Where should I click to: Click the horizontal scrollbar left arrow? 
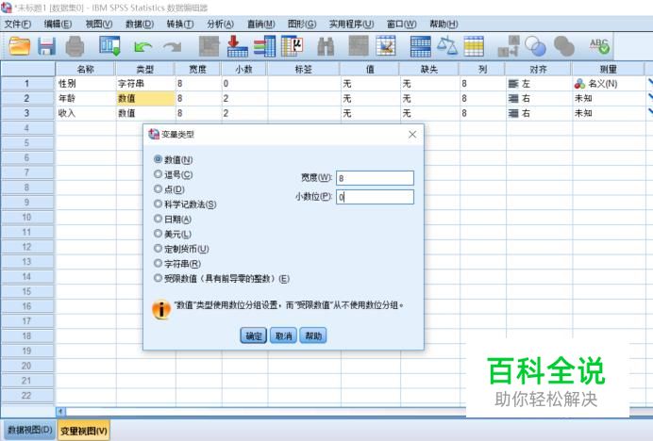[60, 412]
